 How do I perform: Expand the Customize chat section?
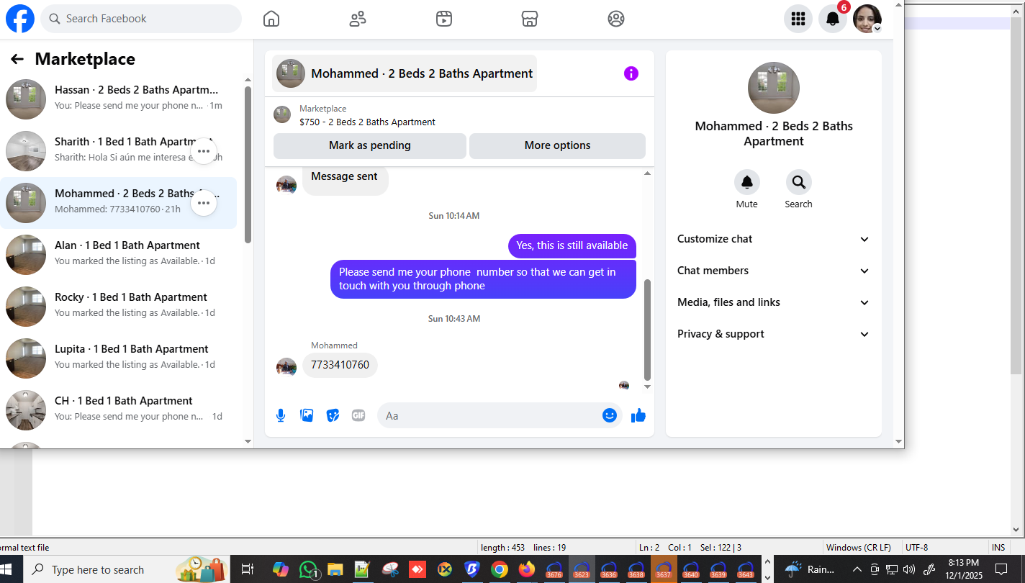(x=774, y=239)
